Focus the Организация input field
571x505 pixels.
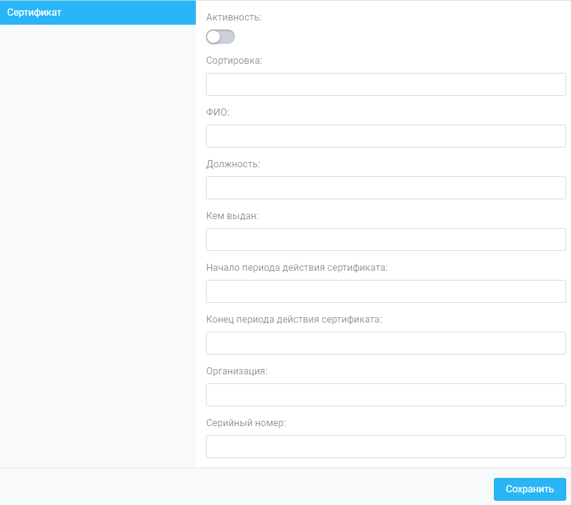click(x=385, y=395)
